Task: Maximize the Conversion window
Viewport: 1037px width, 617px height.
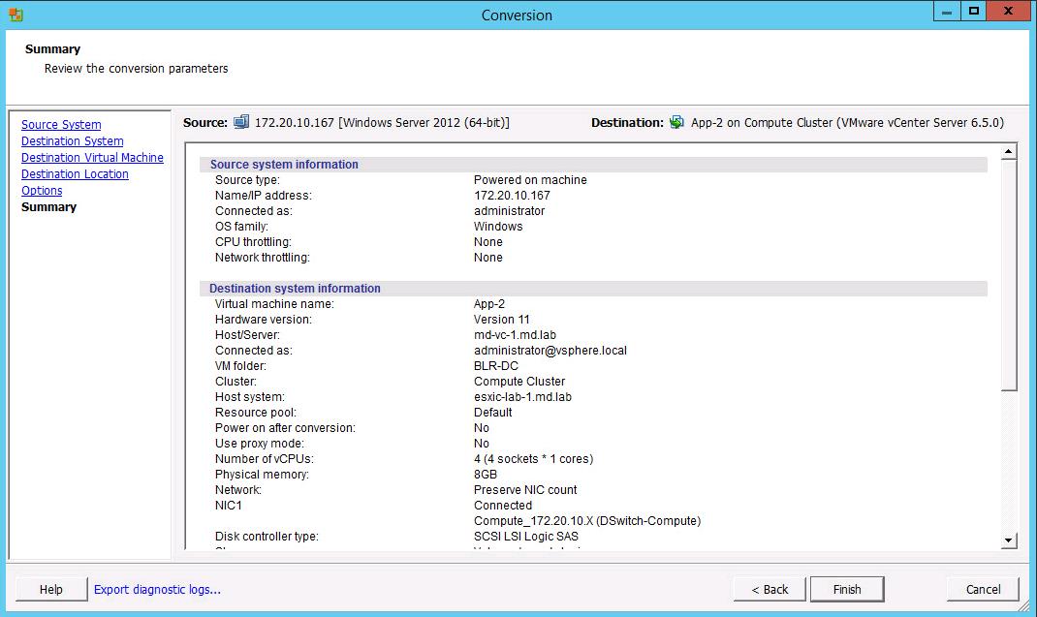Action: [973, 12]
